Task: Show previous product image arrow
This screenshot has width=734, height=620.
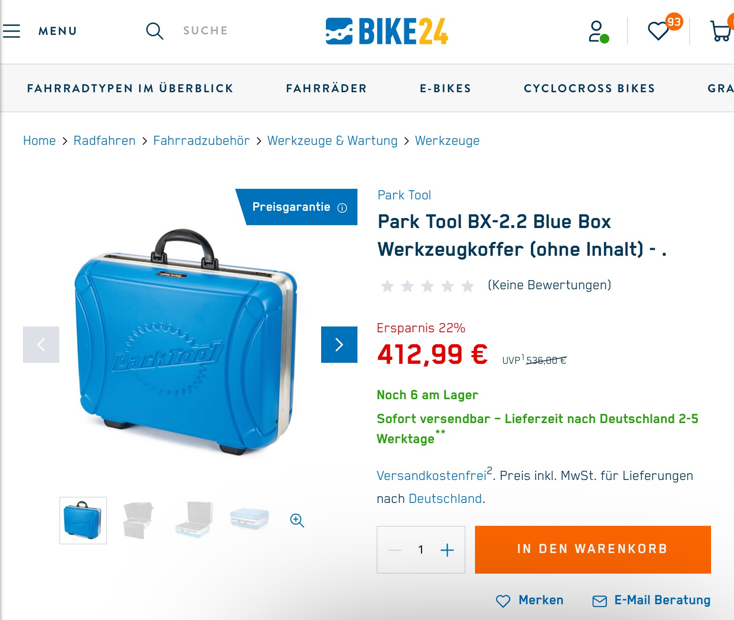Action: coord(41,345)
